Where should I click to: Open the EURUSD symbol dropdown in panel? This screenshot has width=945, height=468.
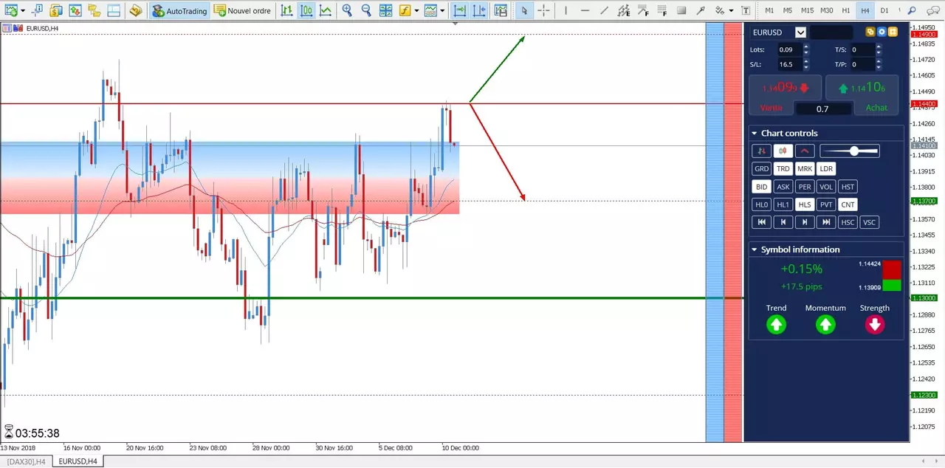(x=800, y=32)
